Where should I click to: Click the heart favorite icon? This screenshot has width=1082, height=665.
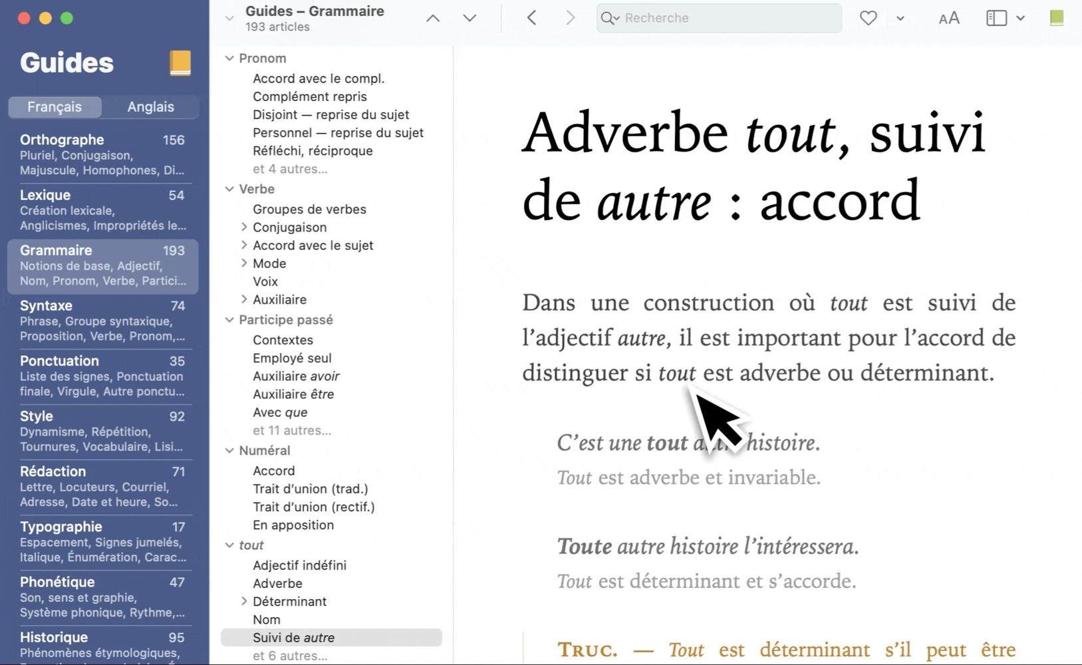coord(868,18)
